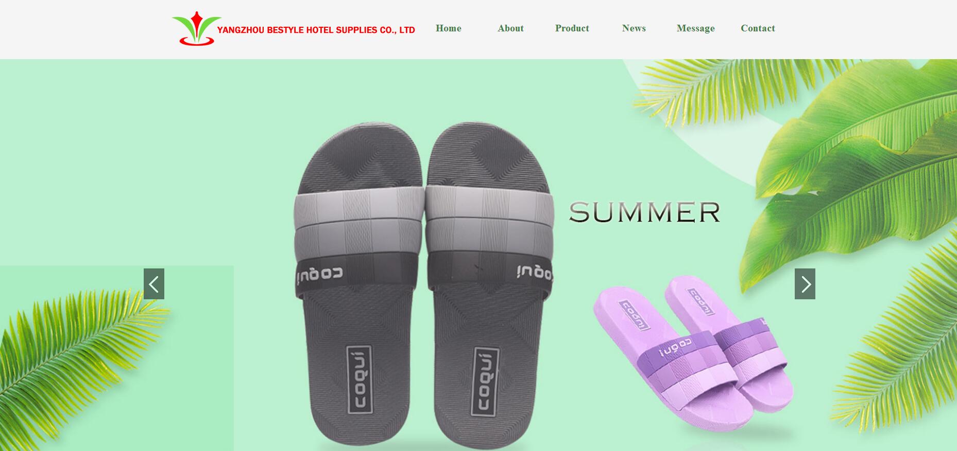Open the About menu item
This screenshot has width=957, height=451.
pos(510,28)
